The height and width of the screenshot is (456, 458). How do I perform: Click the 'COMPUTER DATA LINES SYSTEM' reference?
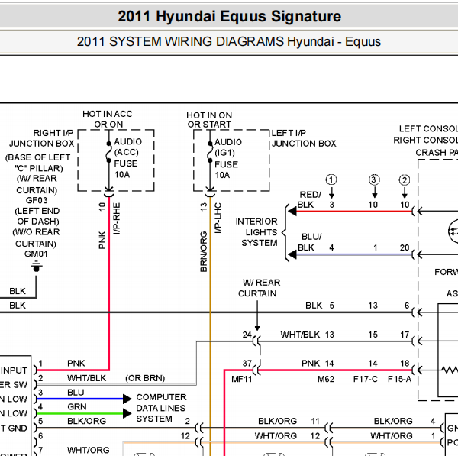[x=161, y=408]
